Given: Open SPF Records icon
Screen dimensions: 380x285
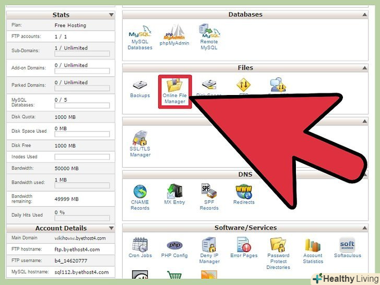Looking at the screenshot, I should 209,191.
